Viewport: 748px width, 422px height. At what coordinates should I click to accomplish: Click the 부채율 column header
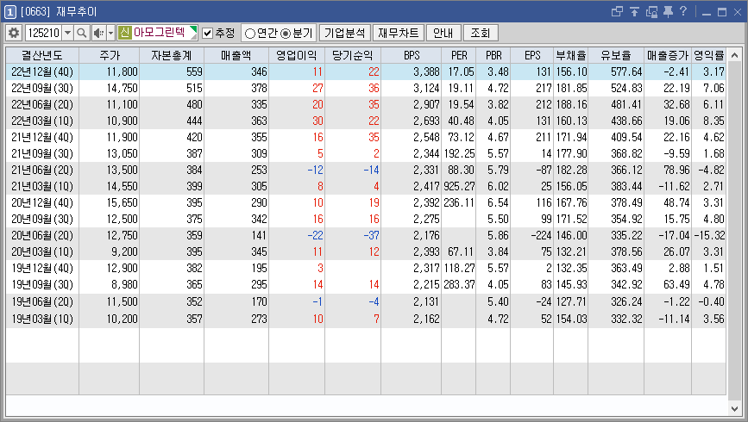(x=571, y=55)
